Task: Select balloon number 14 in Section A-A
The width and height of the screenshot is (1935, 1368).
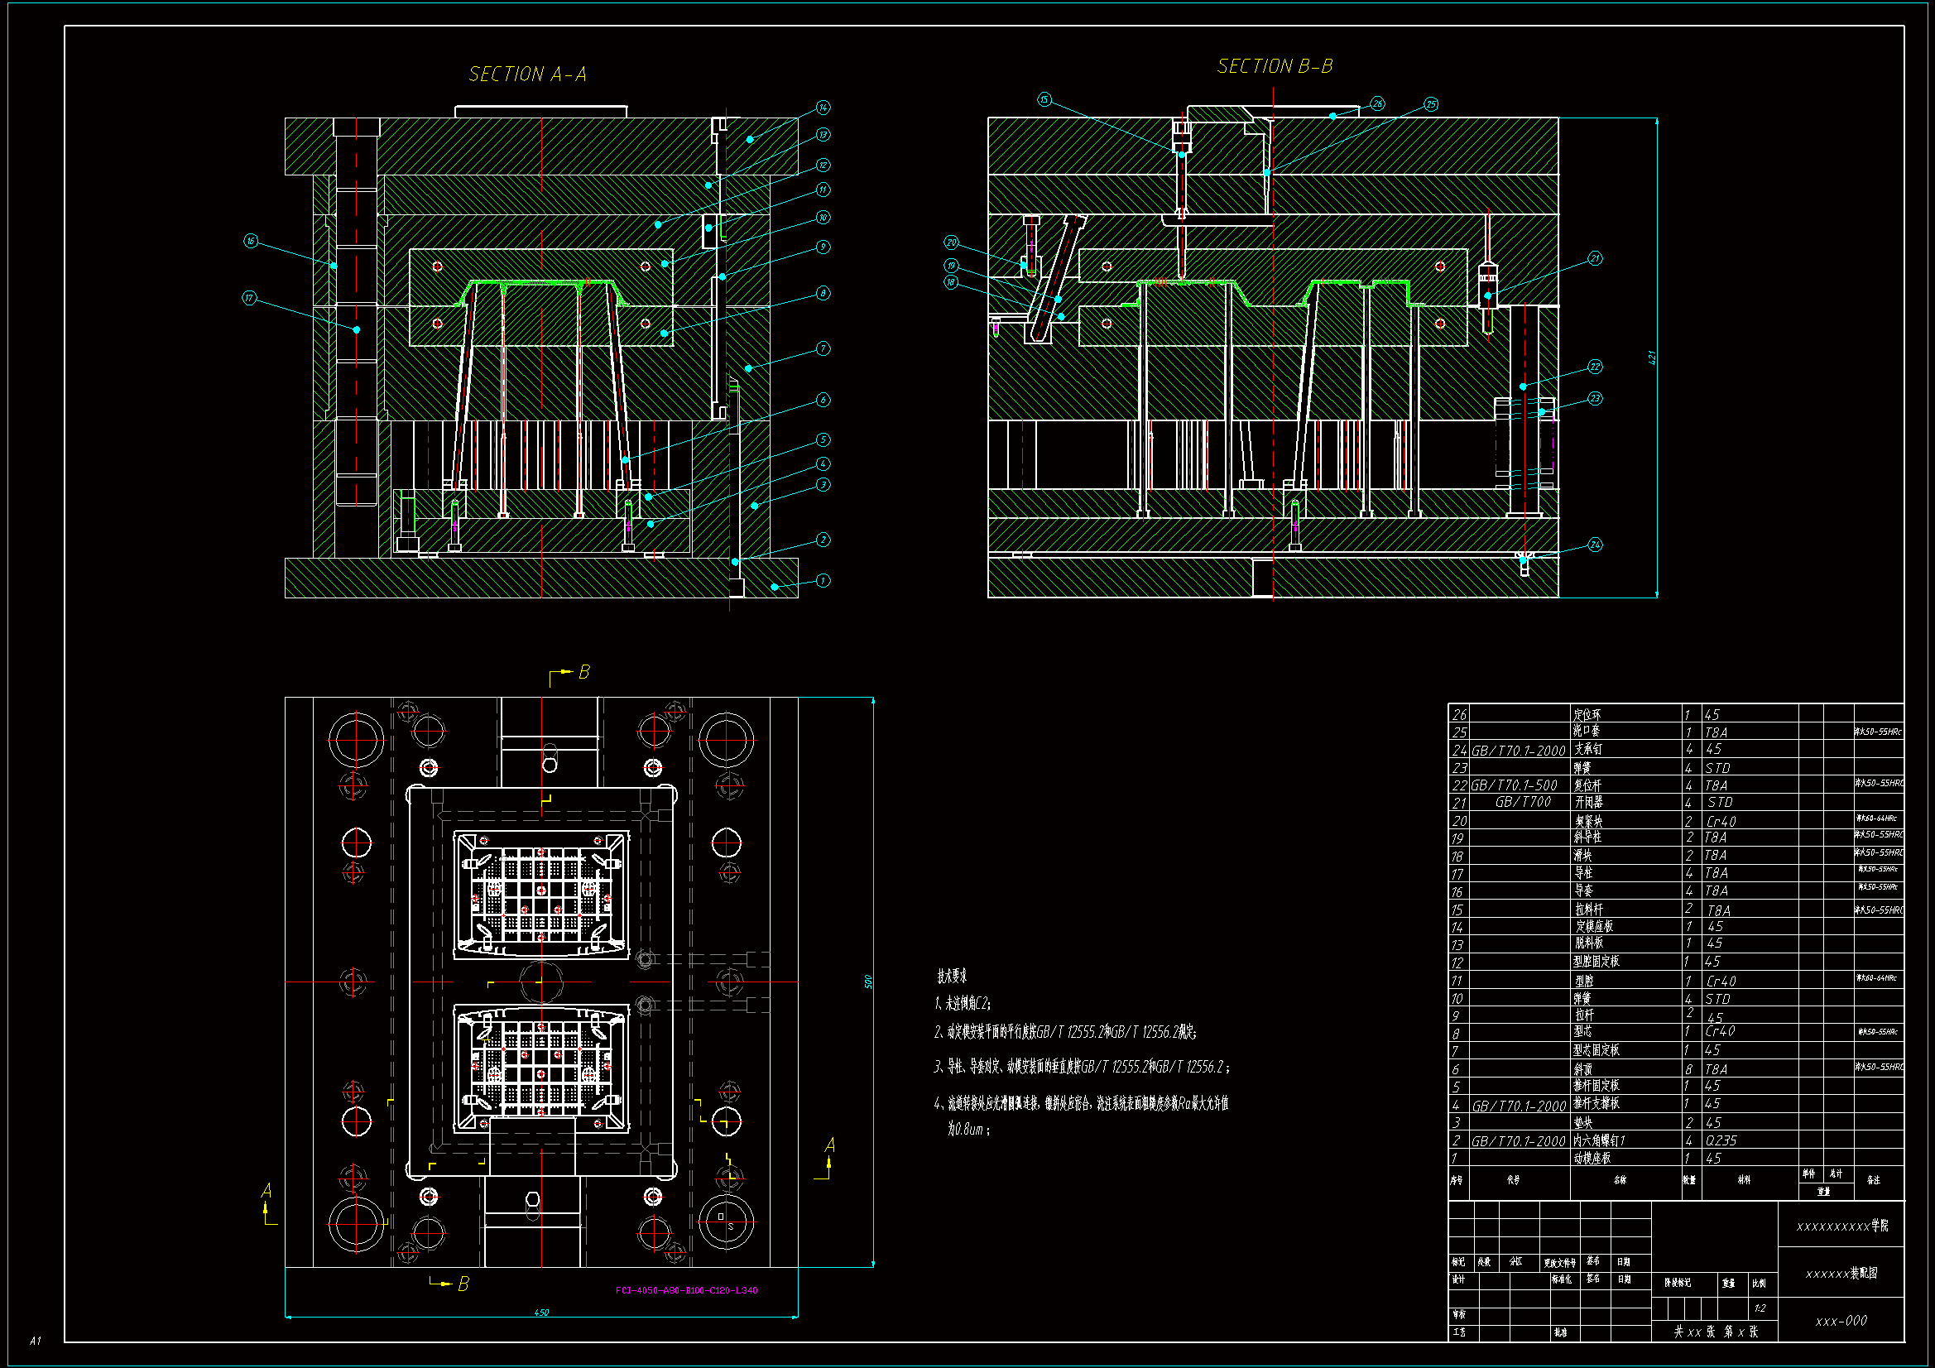Action: (x=823, y=108)
